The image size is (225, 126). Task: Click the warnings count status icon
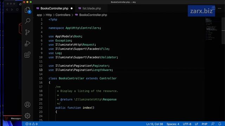point(35,124)
